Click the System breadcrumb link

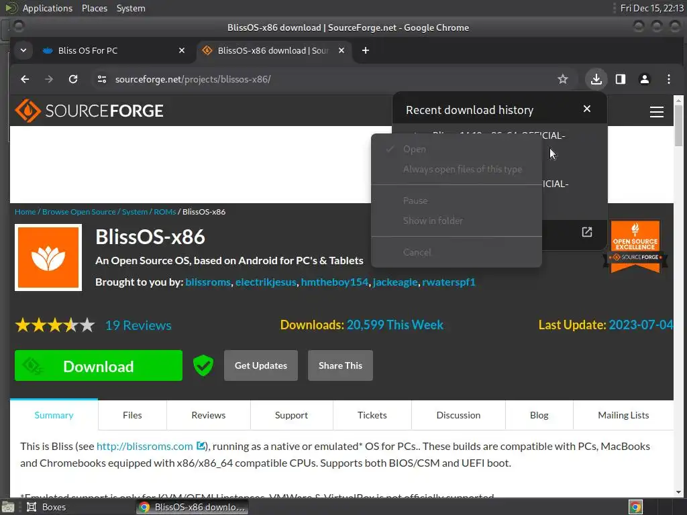pyautogui.click(x=134, y=211)
